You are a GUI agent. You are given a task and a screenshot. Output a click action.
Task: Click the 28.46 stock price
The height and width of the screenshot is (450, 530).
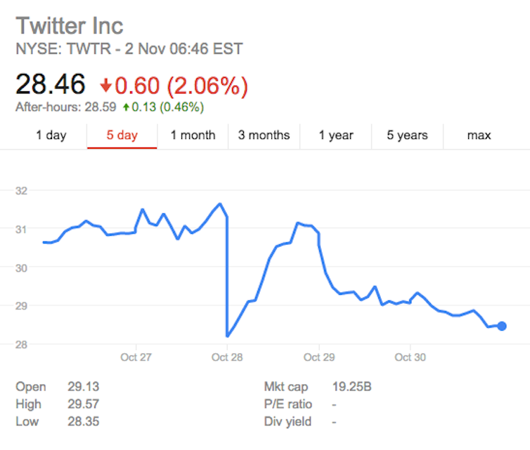pos(51,85)
